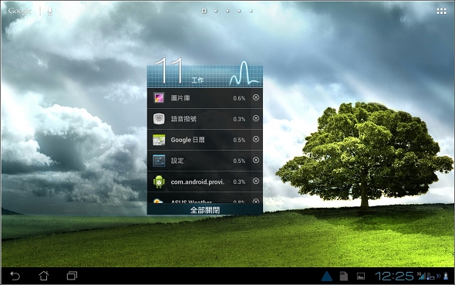This screenshot has height=285, width=455.
Task: Open Google search in top bar
Action: tap(19, 11)
